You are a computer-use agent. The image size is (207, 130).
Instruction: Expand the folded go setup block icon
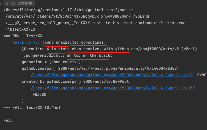click(2, 4)
